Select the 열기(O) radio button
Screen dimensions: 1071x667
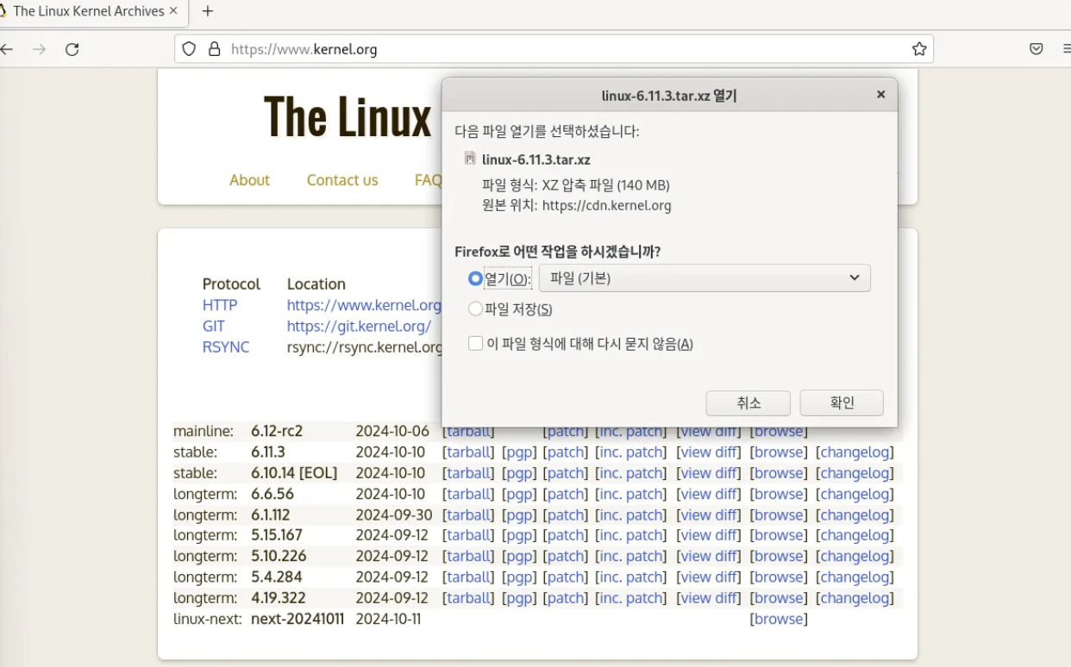pos(475,278)
